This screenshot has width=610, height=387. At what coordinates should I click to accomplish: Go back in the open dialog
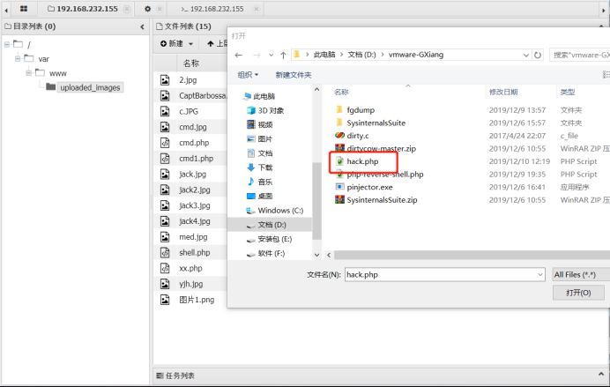click(239, 55)
